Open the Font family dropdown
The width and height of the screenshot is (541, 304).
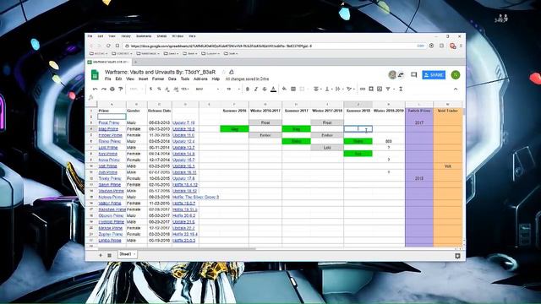pos(207,89)
